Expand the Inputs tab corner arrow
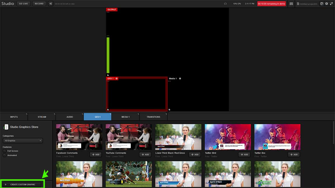Screen dimensions: 335x188 (x=27, y=114)
